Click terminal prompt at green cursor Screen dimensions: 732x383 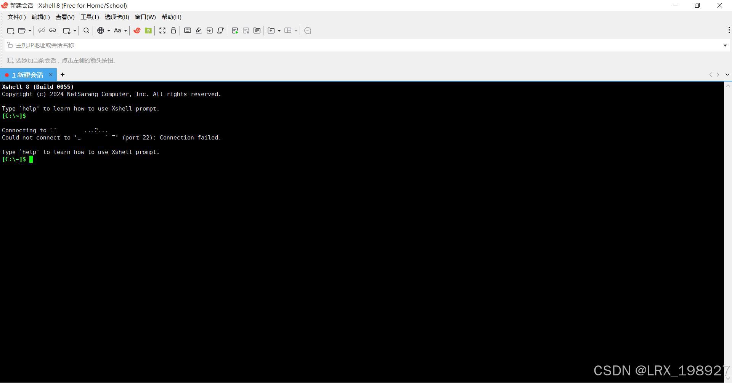point(31,159)
